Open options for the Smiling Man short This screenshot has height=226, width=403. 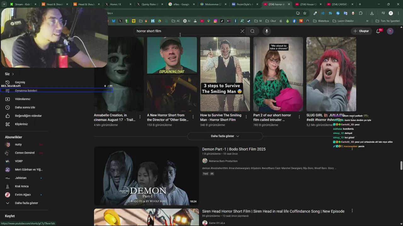tap(246, 117)
